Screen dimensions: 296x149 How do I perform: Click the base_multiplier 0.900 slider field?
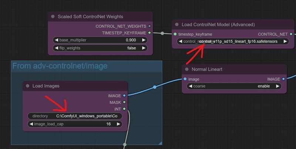100,40
